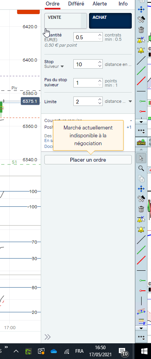Decrease the Limite value with down stepper
Image resolution: width=151 pixels, height=359 pixels.
point(100,103)
